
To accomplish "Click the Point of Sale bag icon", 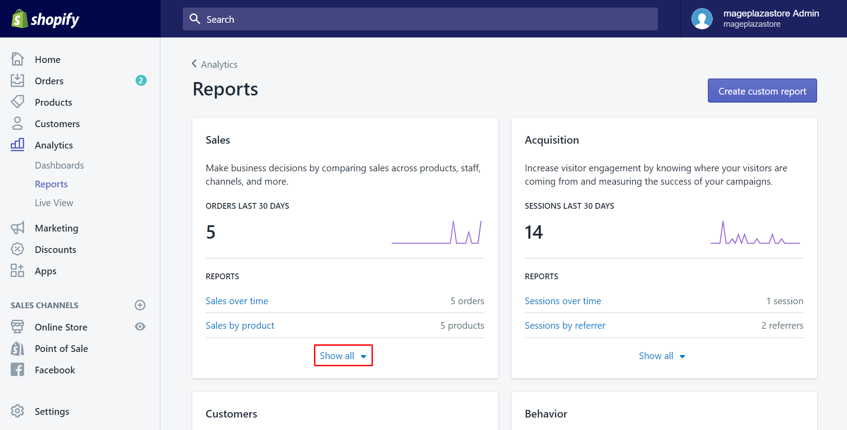I will (x=17, y=348).
